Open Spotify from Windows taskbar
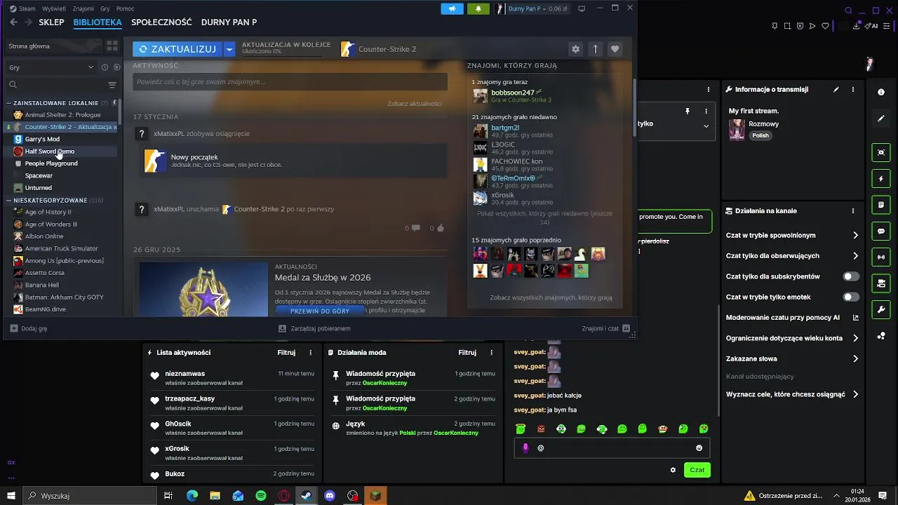 click(261, 496)
